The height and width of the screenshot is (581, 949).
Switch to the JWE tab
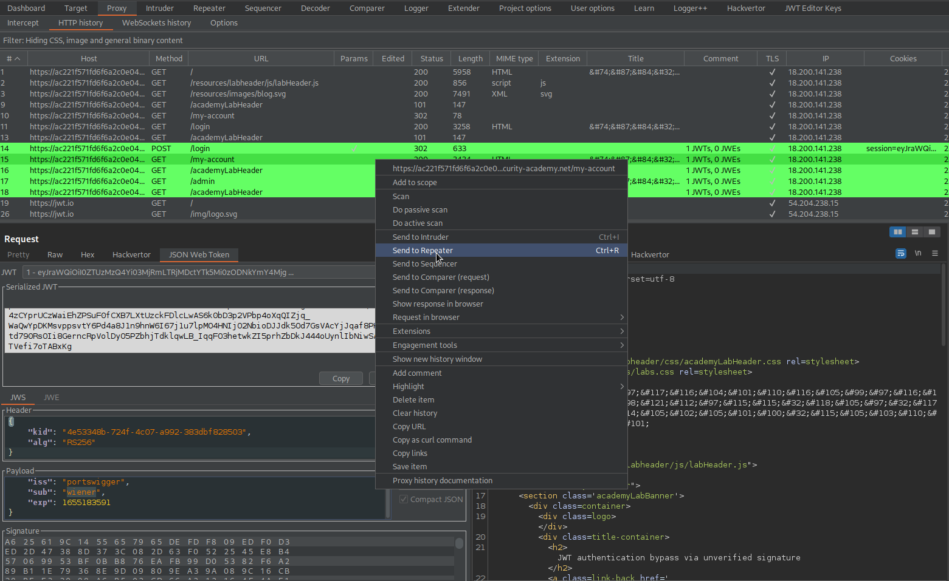pos(52,398)
